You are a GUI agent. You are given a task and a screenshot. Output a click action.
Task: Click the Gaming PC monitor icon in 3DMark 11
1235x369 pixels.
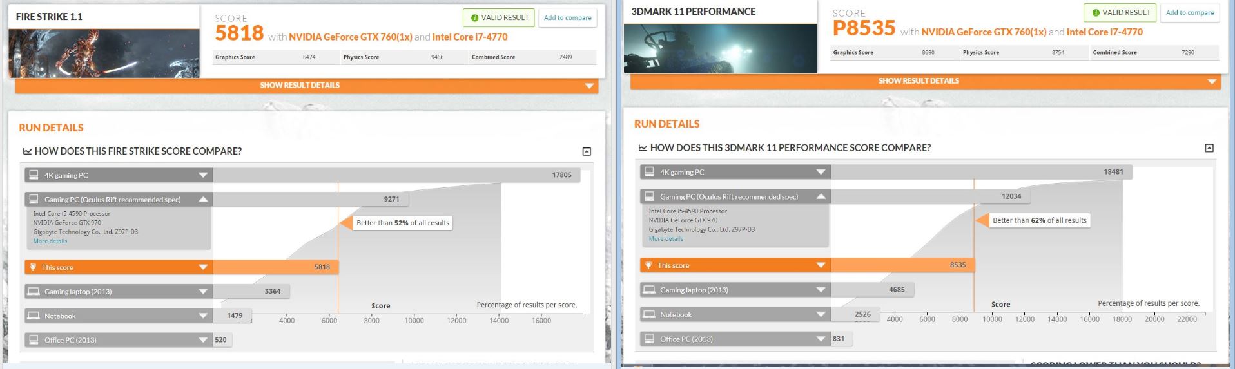coord(649,196)
